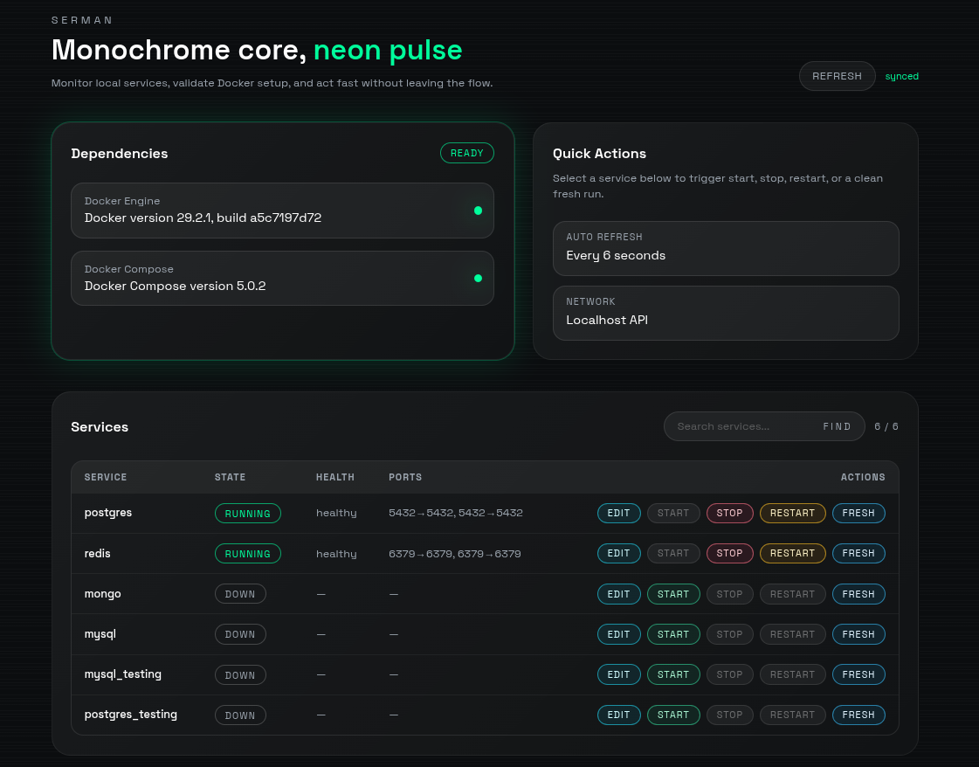Edit the postgres service

click(618, 514)
